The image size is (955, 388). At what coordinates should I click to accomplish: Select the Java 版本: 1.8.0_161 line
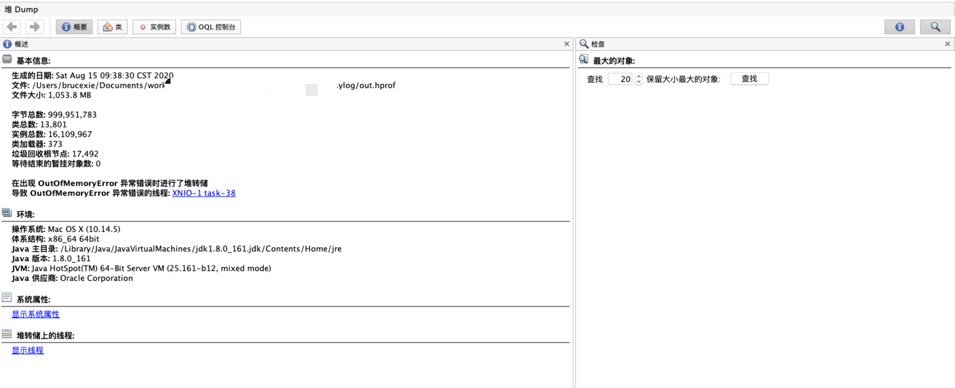click(51, 259)
